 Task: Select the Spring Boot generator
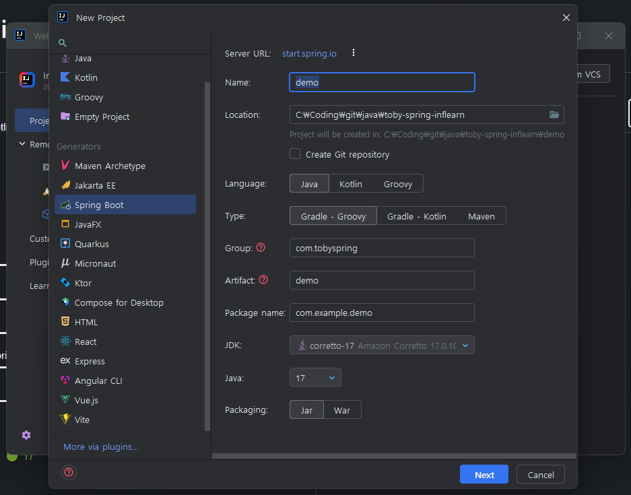(125, 205)
